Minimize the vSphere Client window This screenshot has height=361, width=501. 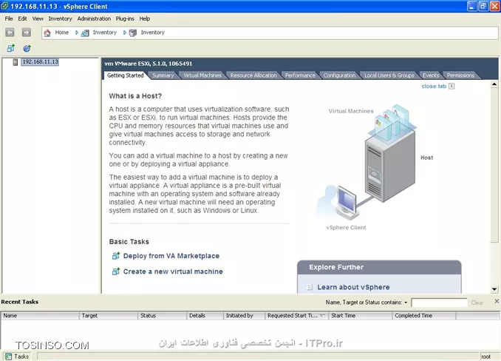(x=471, y=6)
